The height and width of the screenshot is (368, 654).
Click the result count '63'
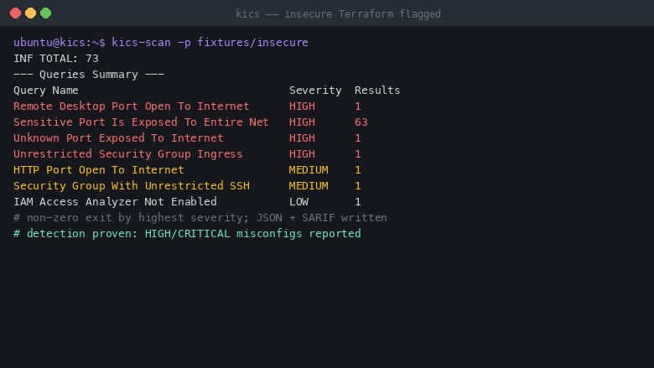point(361,122)
